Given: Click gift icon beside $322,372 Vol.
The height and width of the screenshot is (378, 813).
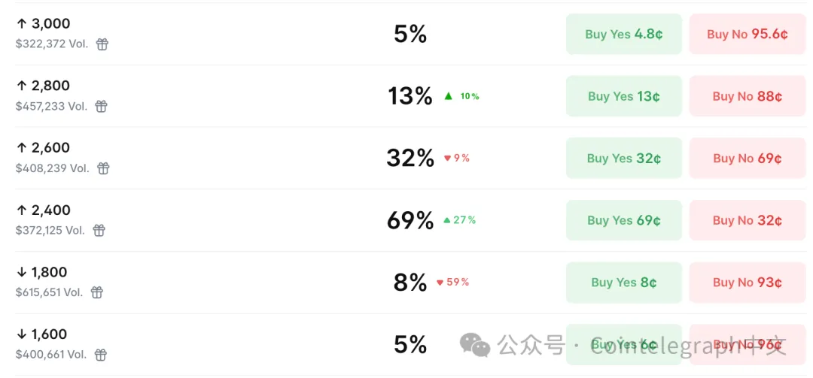Looking at the screenshot, I should click(x=102, y=44).
